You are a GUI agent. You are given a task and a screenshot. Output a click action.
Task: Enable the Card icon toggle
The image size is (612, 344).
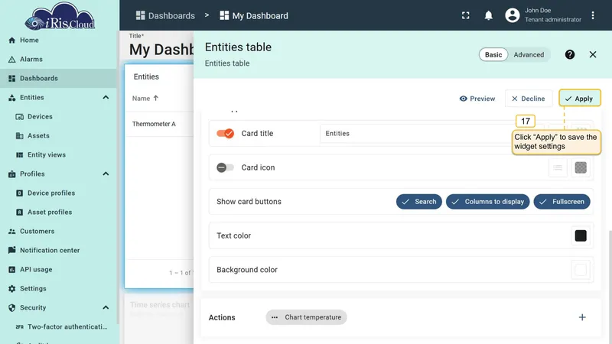tap(225, 167)
